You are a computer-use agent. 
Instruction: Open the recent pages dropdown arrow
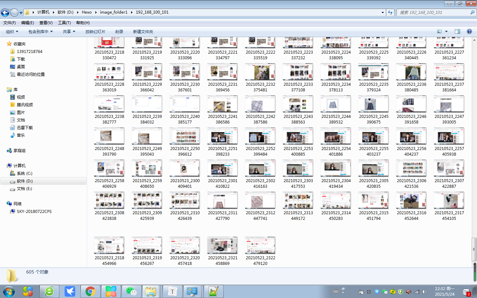[x=21, y=13]
